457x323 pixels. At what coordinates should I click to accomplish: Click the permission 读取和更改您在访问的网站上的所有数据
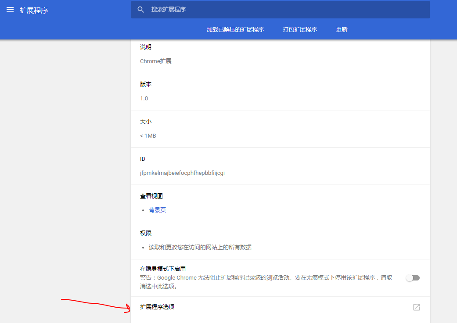[200, 247]
